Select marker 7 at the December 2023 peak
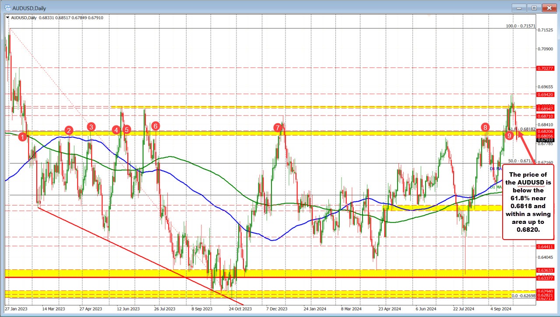The image size is (560, 317). click(x=278, y=128)
